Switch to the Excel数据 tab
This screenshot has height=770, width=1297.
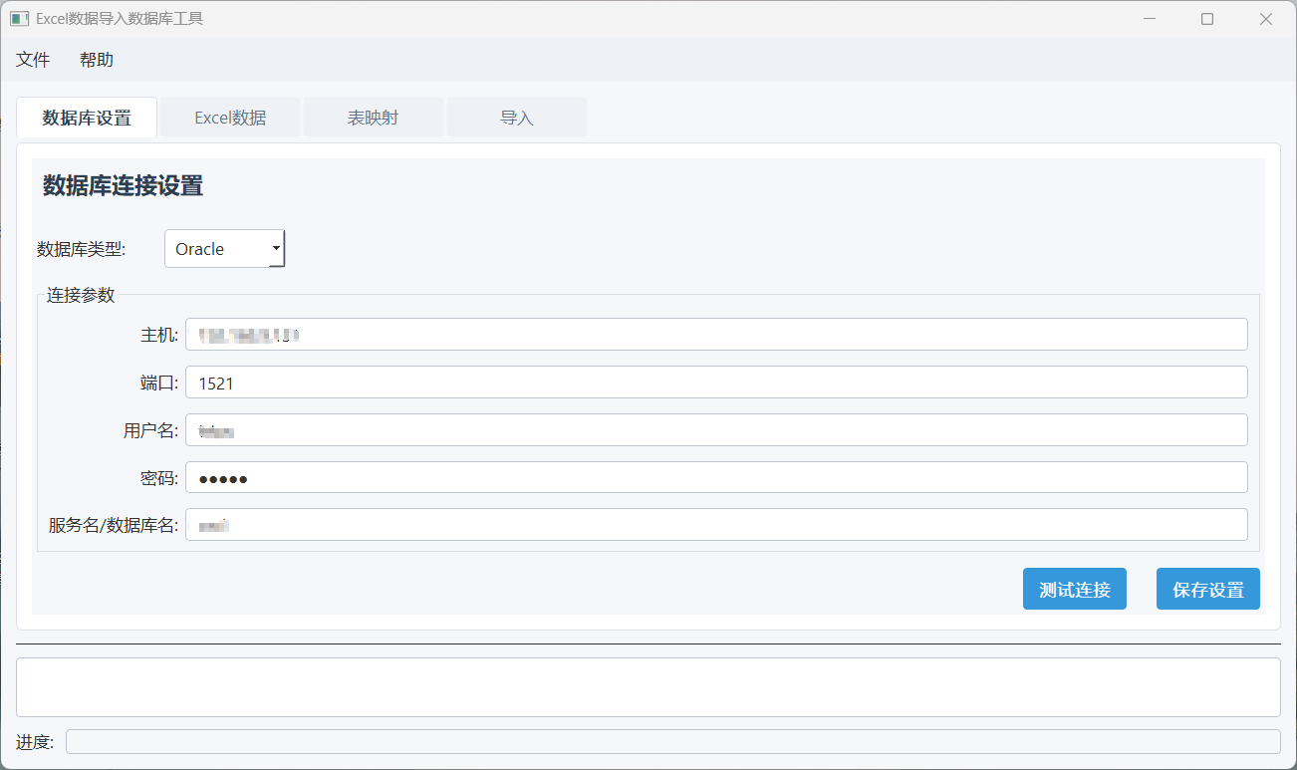click(230, 118)
